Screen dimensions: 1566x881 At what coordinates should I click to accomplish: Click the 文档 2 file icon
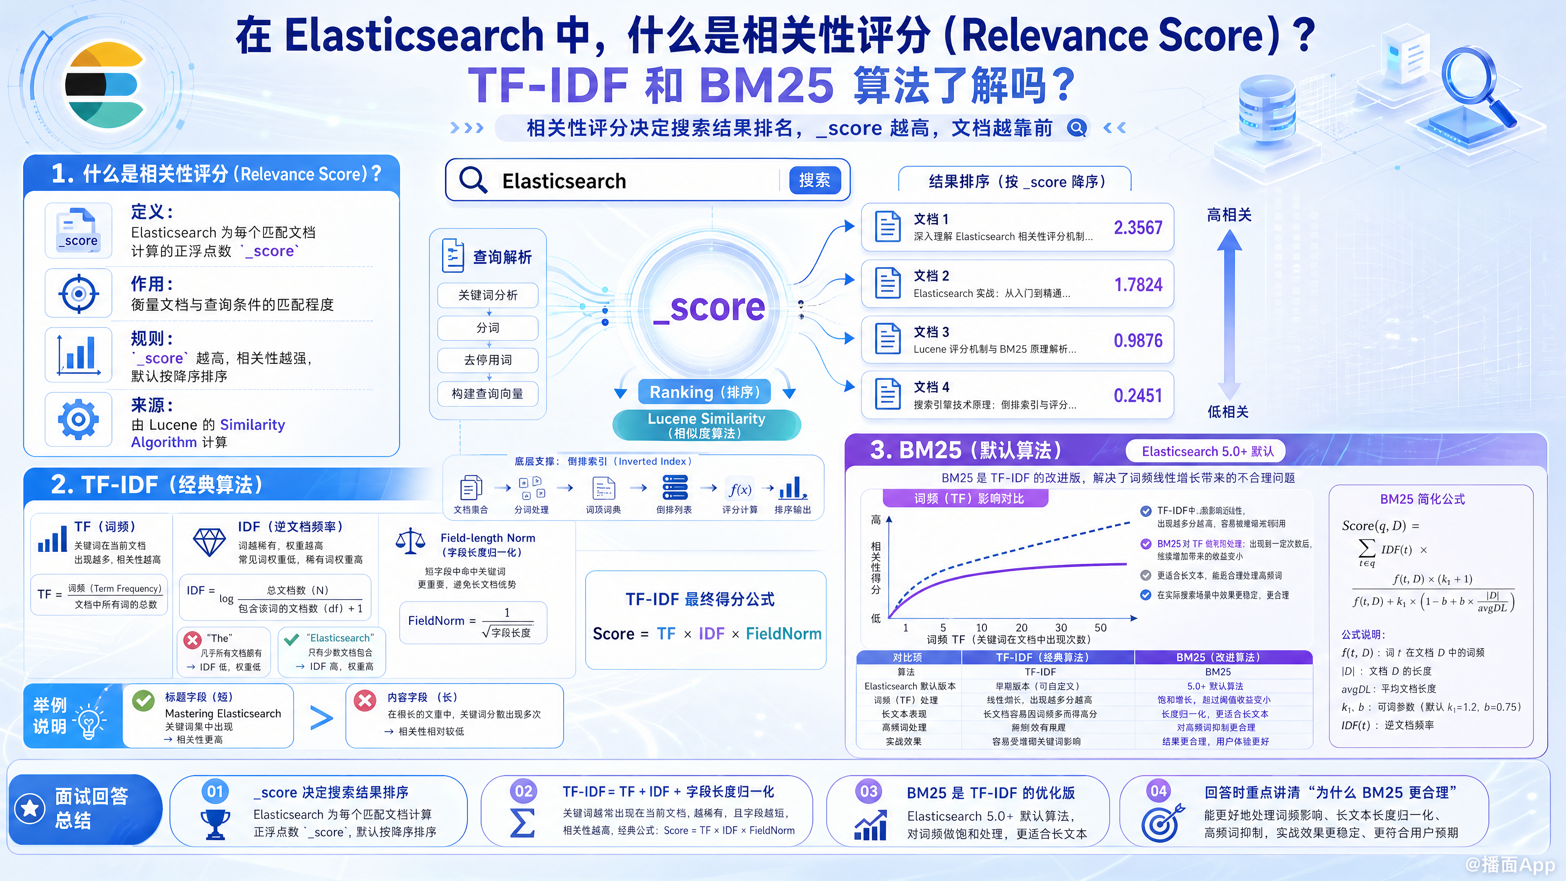click(x=887, y=283)
